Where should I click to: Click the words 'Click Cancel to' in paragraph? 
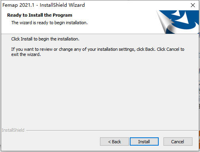click(x=171, y=49)
